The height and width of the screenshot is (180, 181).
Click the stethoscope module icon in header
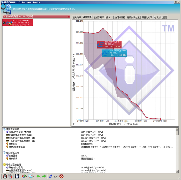[6, 9]
